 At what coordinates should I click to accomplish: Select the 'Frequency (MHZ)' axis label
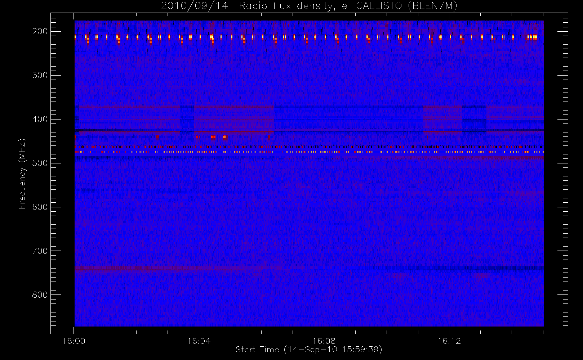[x=22, y=174]
